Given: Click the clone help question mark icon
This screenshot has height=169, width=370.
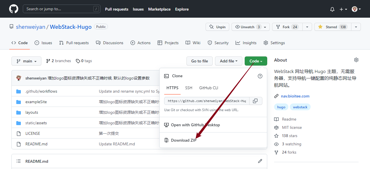Looking at the screenshot, I should pos(260,76).
